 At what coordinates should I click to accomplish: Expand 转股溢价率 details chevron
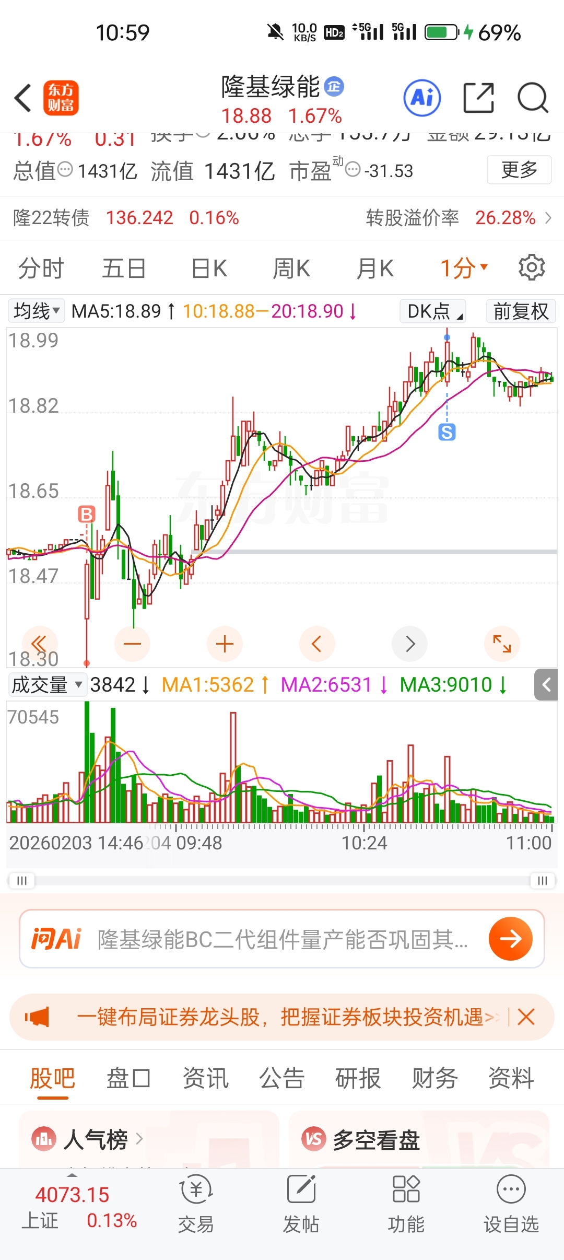[x=548, y=217]
